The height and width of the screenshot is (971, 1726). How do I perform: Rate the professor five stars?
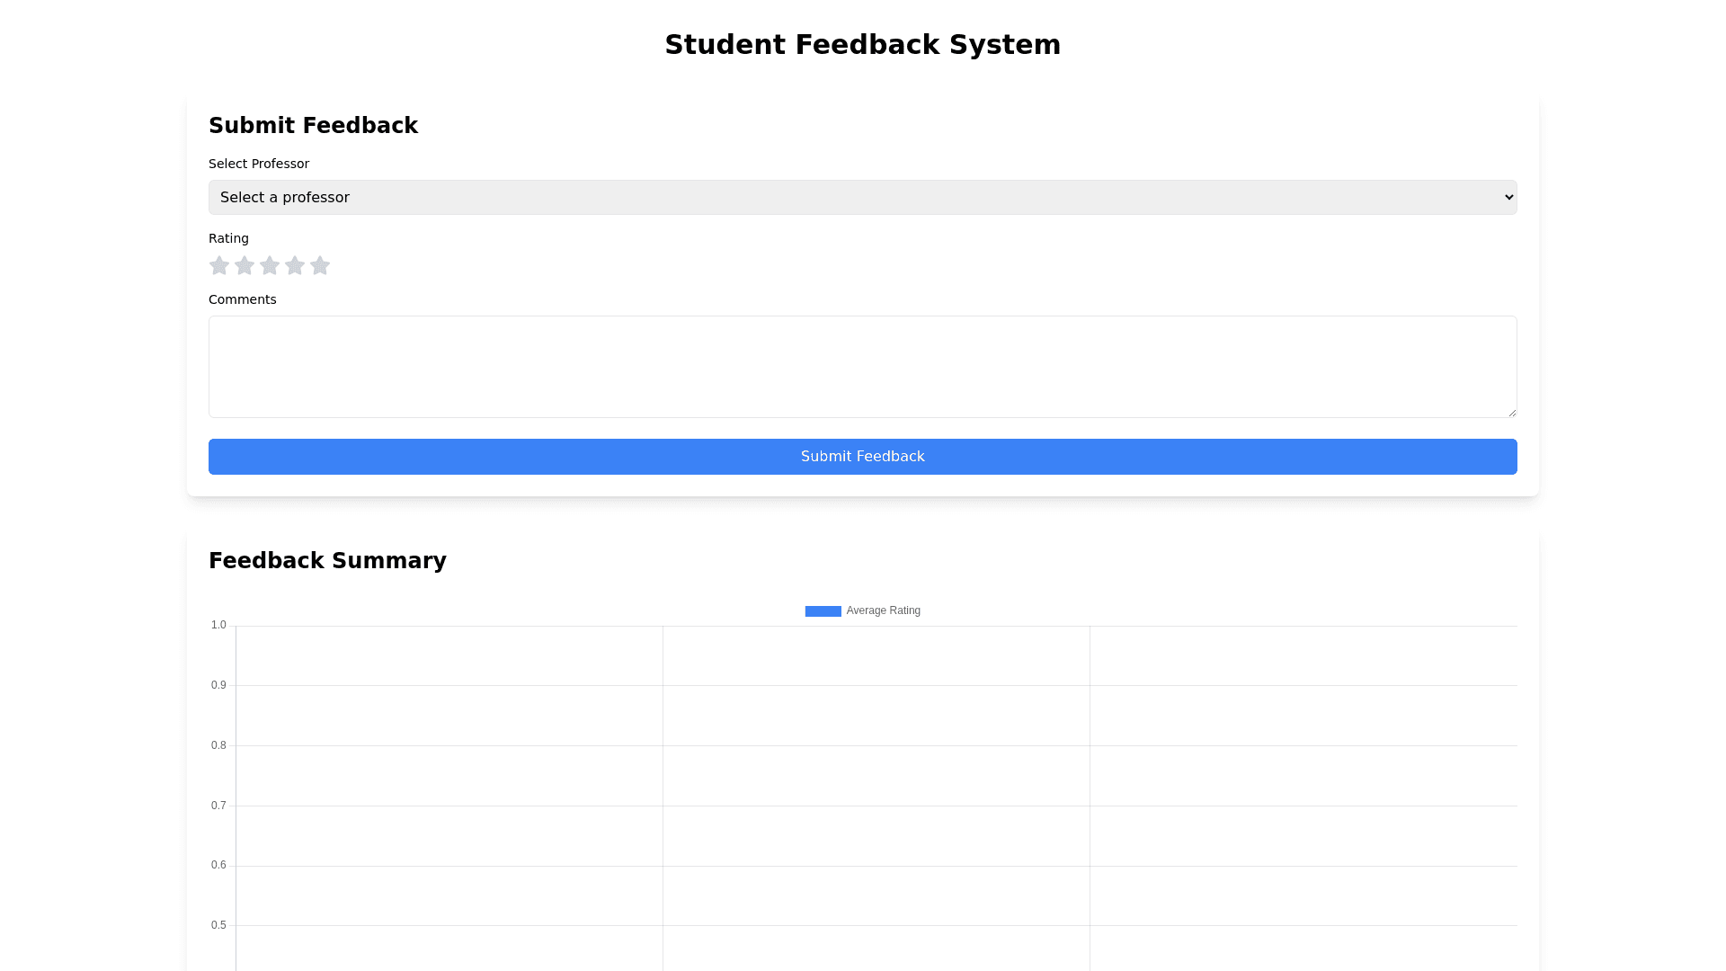320,266
